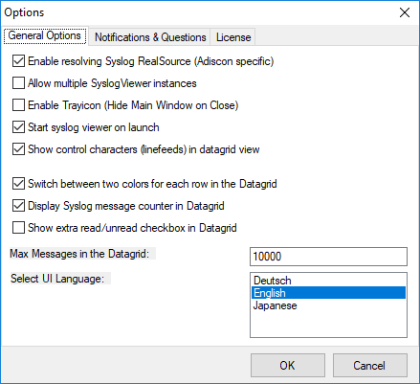
Task: Click Max Messages field showing 10000
Action: point(328,257)
